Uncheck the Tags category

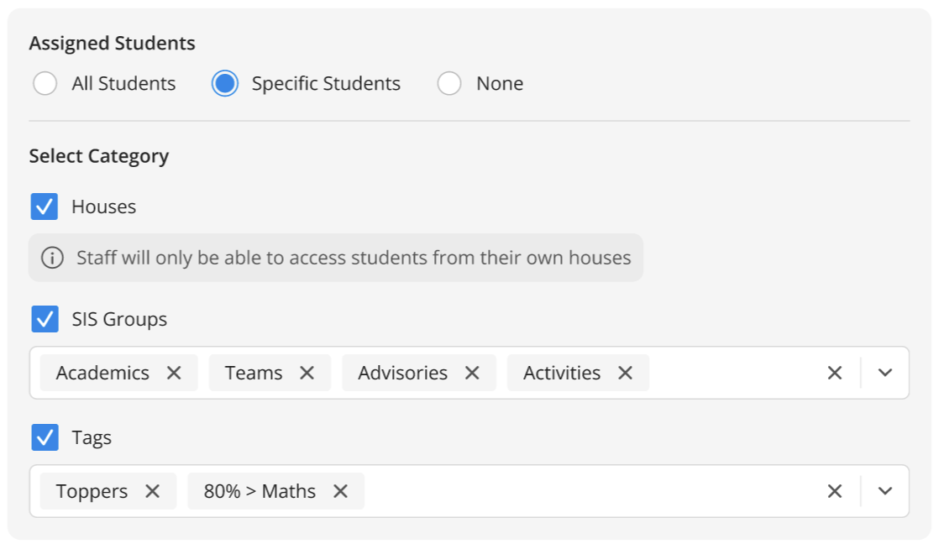click(45, 437)
